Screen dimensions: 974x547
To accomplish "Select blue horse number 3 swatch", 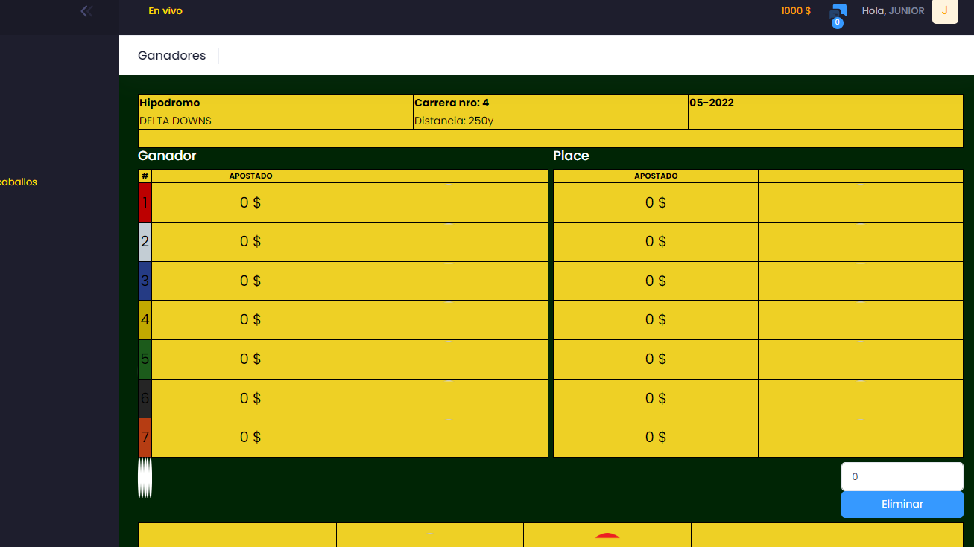I will tap(145, 281).
